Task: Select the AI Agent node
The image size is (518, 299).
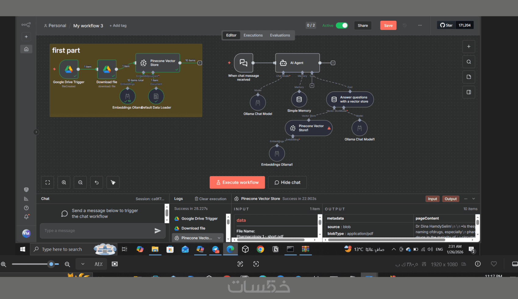Action: click(297, 63)
